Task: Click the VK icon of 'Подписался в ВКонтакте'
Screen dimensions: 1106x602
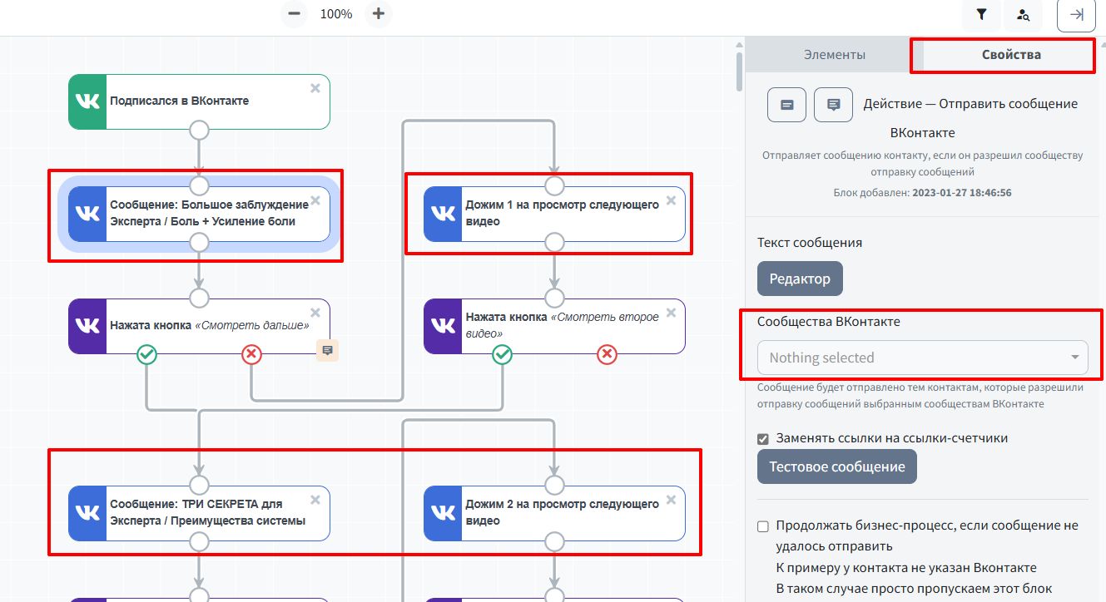Action: (87, 101)
